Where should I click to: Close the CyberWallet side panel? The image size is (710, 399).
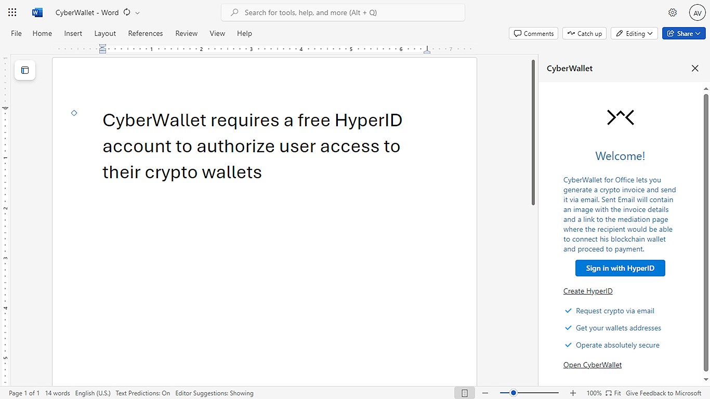point(695,68)
